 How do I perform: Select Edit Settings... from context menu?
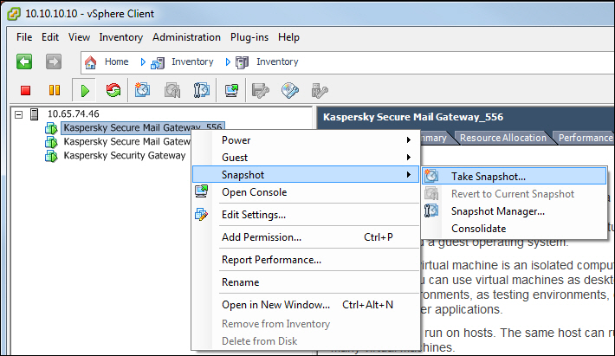(x=253, y=215)
